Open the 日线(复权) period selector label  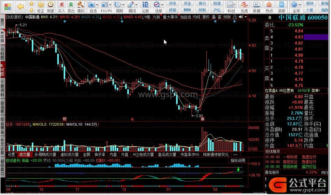(x=14, y=17)
